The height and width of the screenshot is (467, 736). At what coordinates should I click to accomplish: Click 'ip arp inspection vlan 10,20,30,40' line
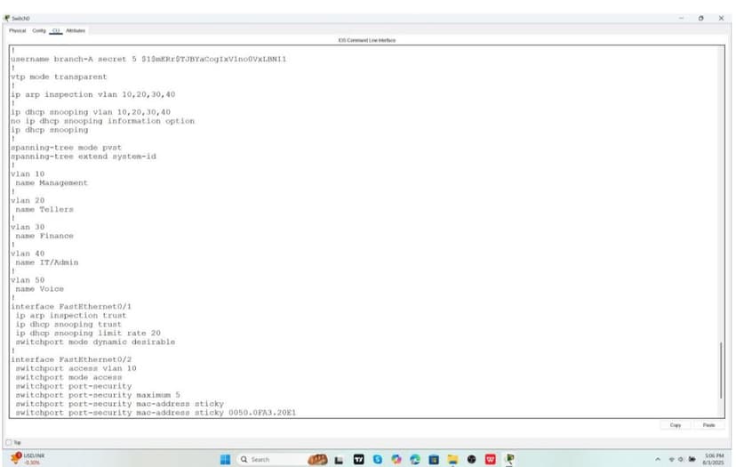point(93,94)
